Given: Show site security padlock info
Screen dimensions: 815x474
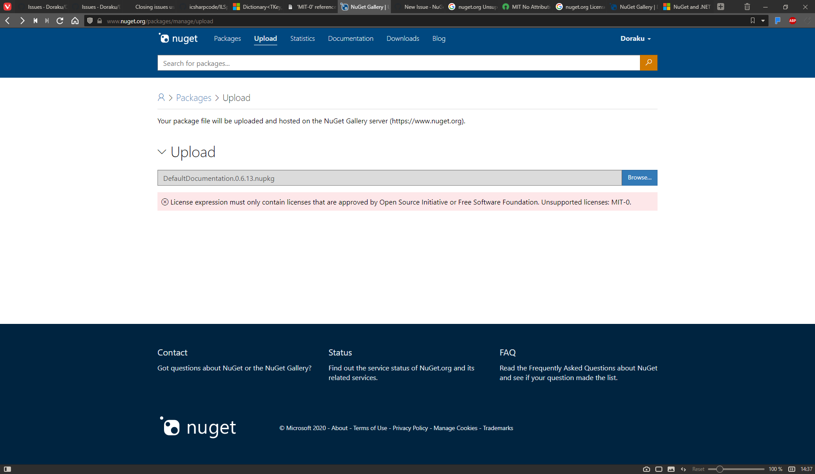Looking at the screenshot, I should [x=100, y=21].
